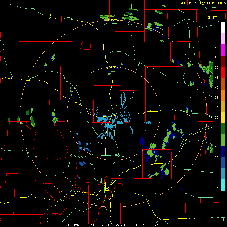Click the "38" legend value
227x227 pixels.
click(x=217, y=97)
